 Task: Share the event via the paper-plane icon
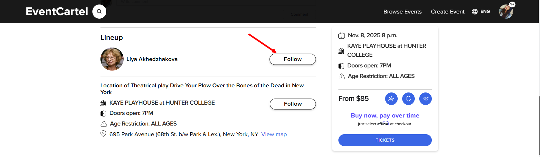(x=425, y=99)
